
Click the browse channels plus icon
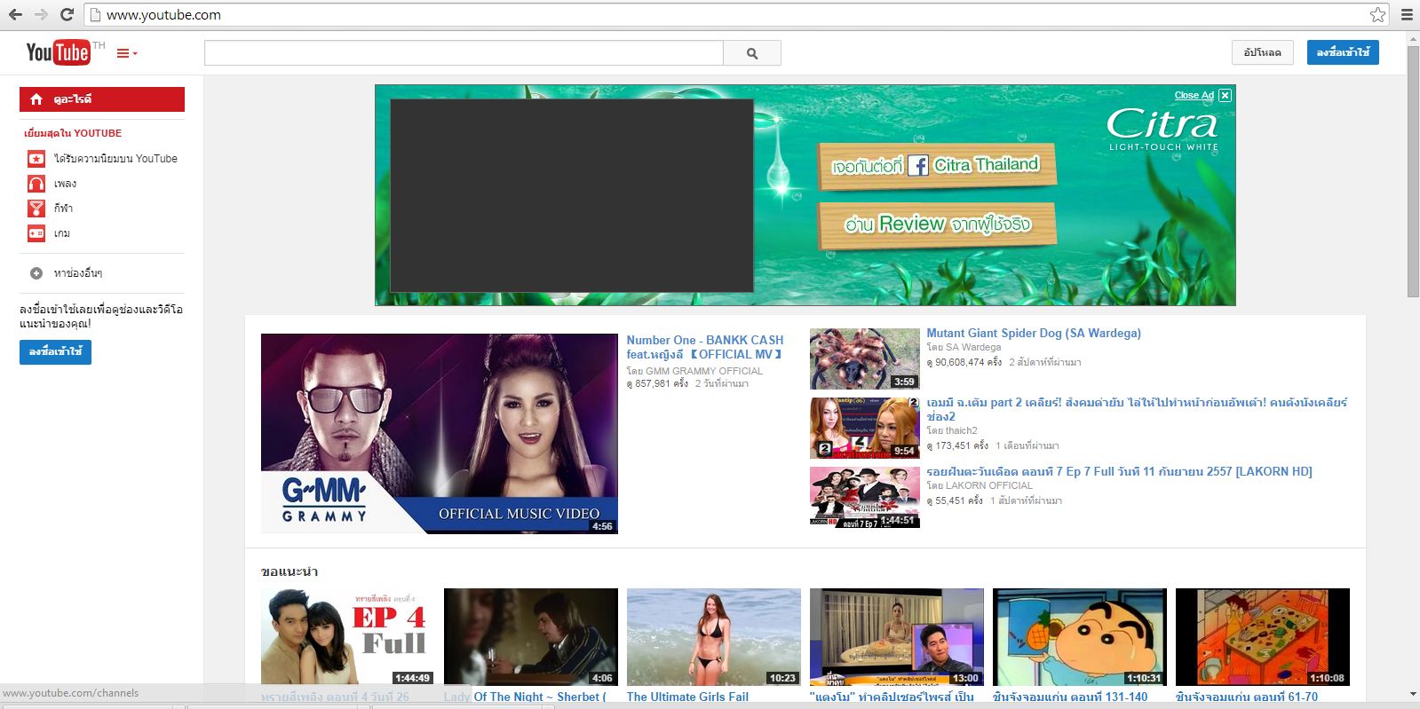36,273
